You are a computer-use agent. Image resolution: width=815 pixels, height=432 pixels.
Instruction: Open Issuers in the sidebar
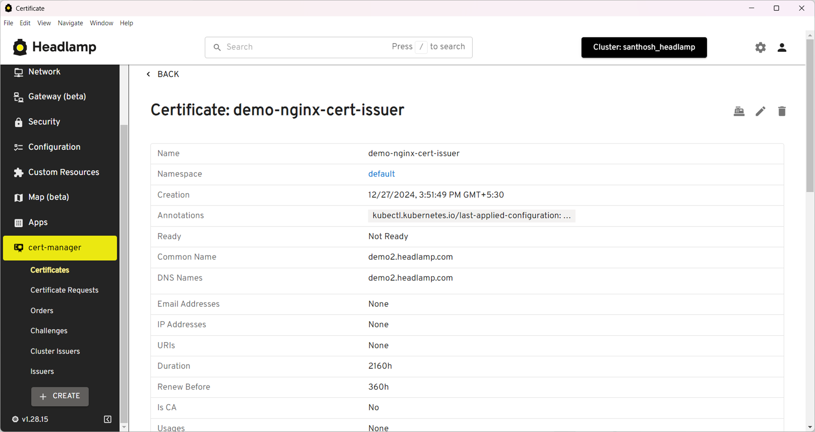[42, 372]
